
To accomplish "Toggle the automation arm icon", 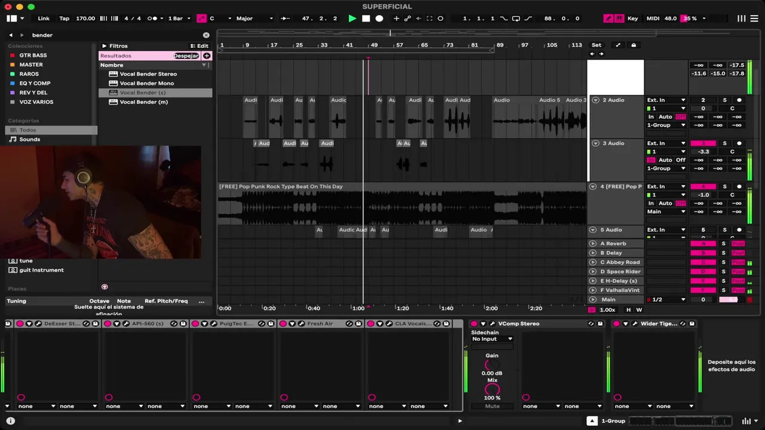I will 407,19.
